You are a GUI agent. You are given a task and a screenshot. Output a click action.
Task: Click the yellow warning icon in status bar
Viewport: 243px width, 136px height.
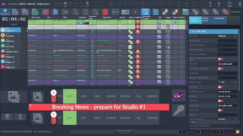[x=238, y=132]
